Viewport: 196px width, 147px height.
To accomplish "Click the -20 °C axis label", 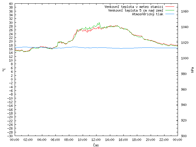I will click(x=10, y=117).
